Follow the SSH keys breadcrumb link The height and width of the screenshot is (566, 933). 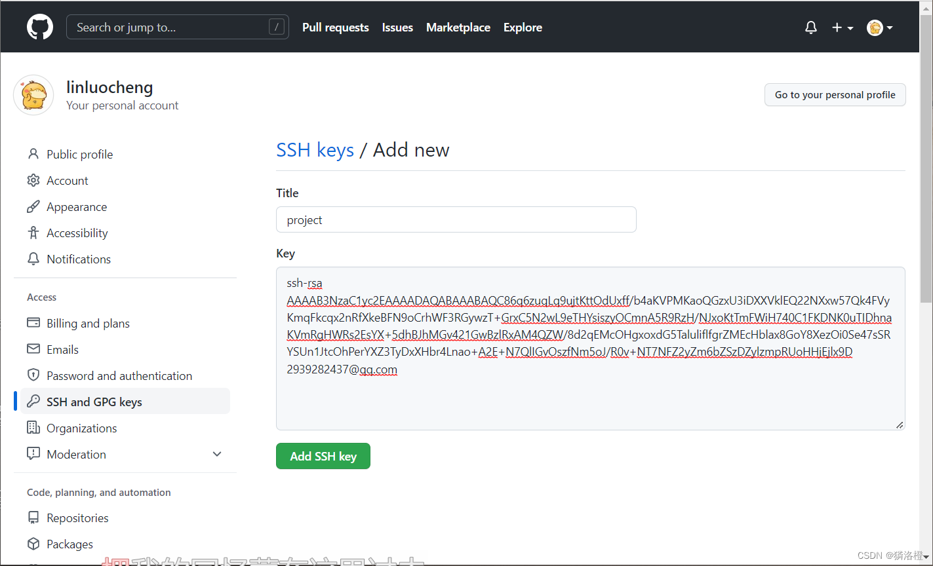(x=315, y=150)
